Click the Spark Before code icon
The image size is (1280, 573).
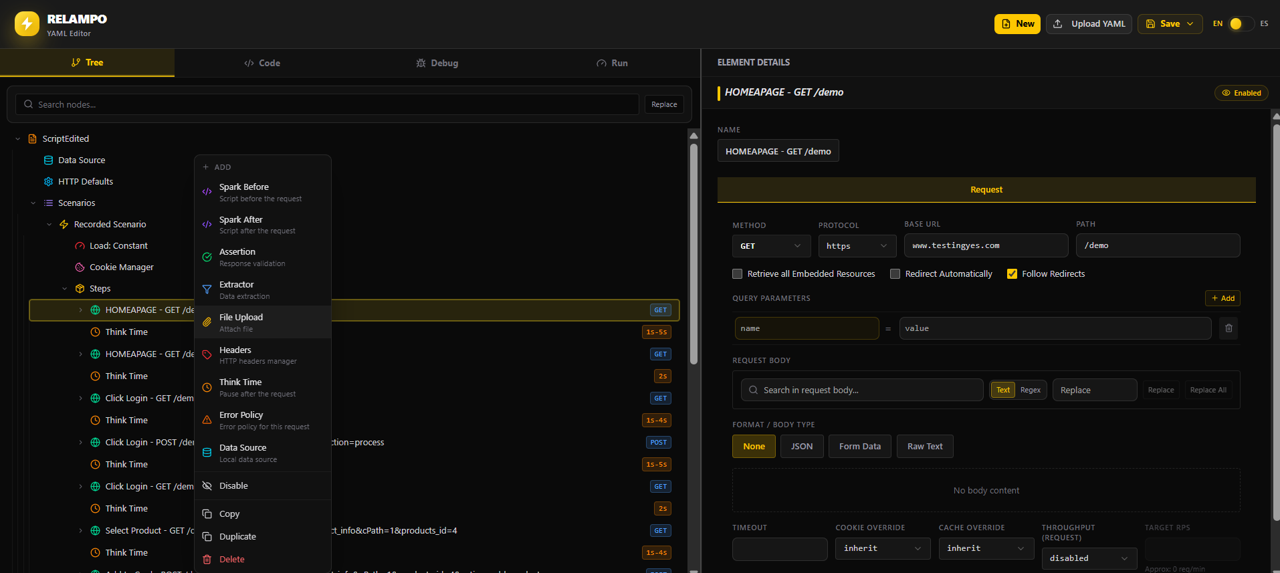coord(207,192)
